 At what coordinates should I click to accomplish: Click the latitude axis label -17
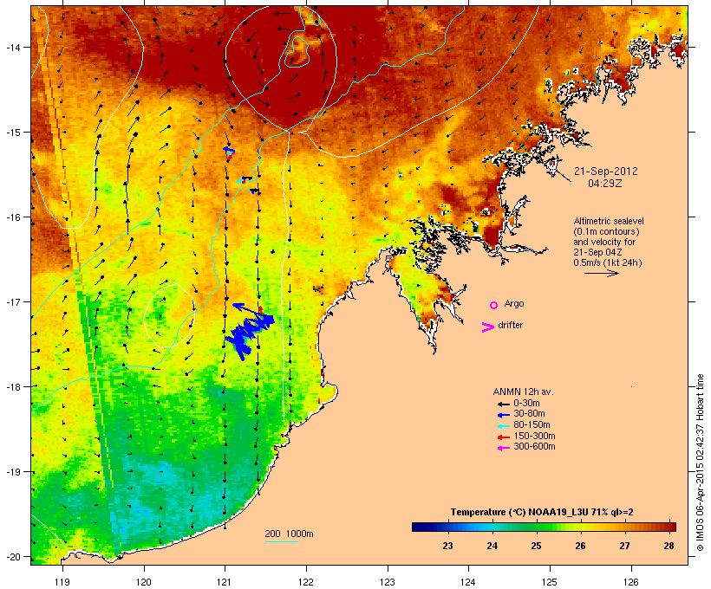[13, 301]
